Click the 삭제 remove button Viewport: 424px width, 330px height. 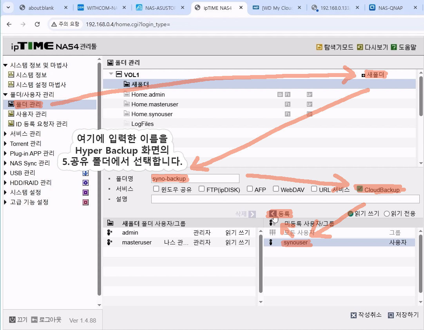coord(245,214)
